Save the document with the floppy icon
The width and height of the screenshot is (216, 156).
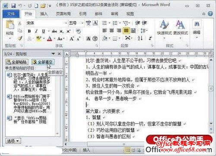click(13, 6)
